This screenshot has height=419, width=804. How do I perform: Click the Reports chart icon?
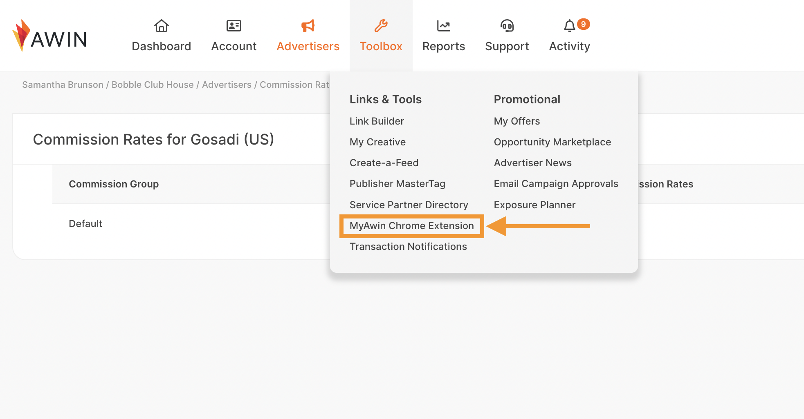444,26
